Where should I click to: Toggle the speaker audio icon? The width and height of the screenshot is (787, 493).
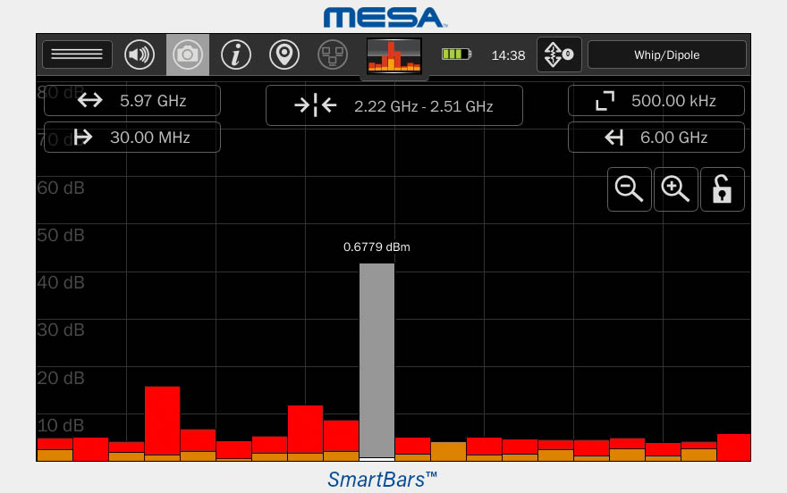coord(140,54)
